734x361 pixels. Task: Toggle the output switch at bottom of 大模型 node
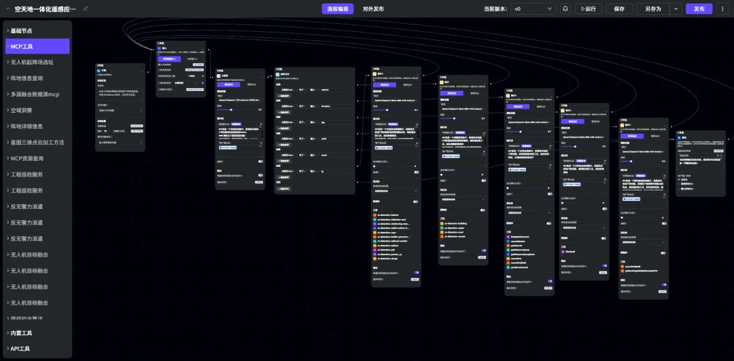click(x=260, y=175)
